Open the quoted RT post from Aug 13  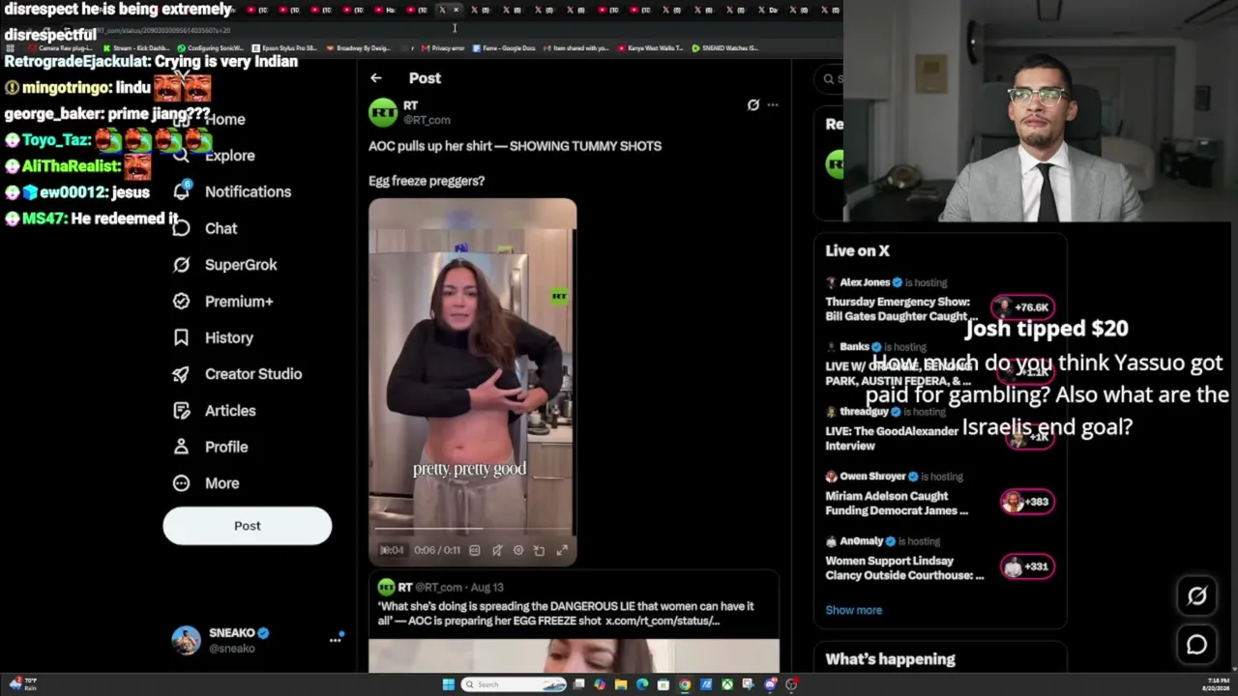[574, 622]
